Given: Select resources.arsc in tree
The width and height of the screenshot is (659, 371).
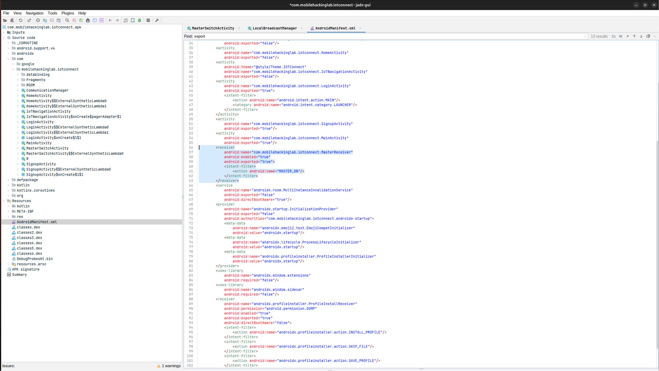Looking at the screenshot, I should tap(31, 264).
